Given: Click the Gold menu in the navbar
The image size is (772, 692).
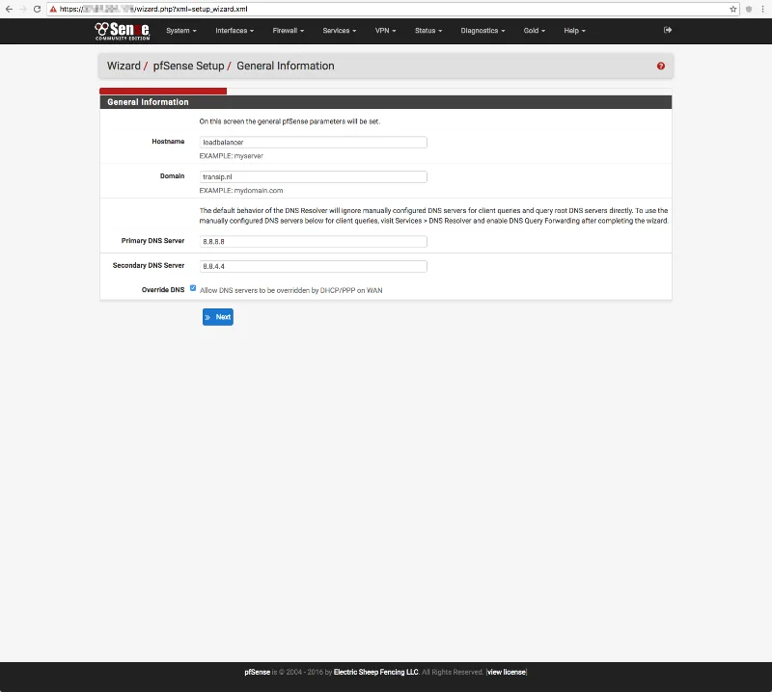Looking at the screenshot, I should coord(534,30).
